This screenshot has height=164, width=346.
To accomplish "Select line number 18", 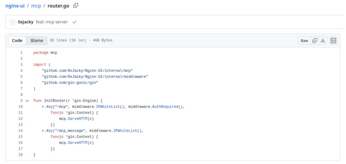I will 20,155.
